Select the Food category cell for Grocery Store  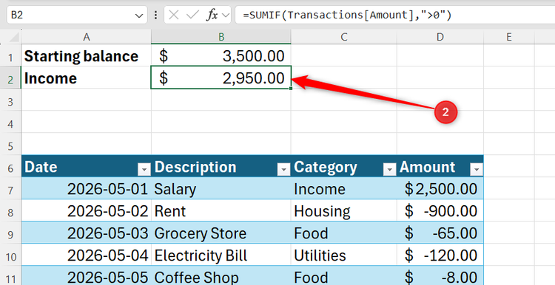pos(343,233)
